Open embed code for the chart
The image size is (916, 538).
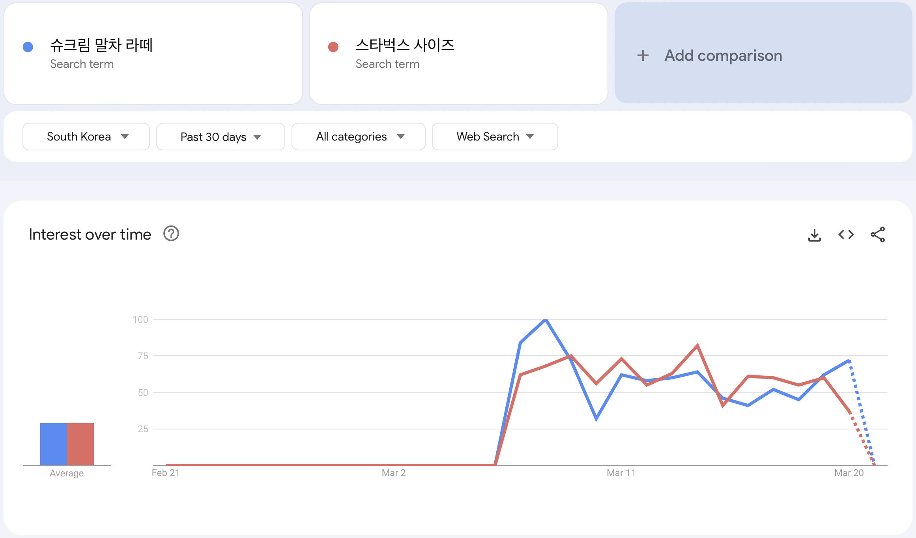pos(846,235)
